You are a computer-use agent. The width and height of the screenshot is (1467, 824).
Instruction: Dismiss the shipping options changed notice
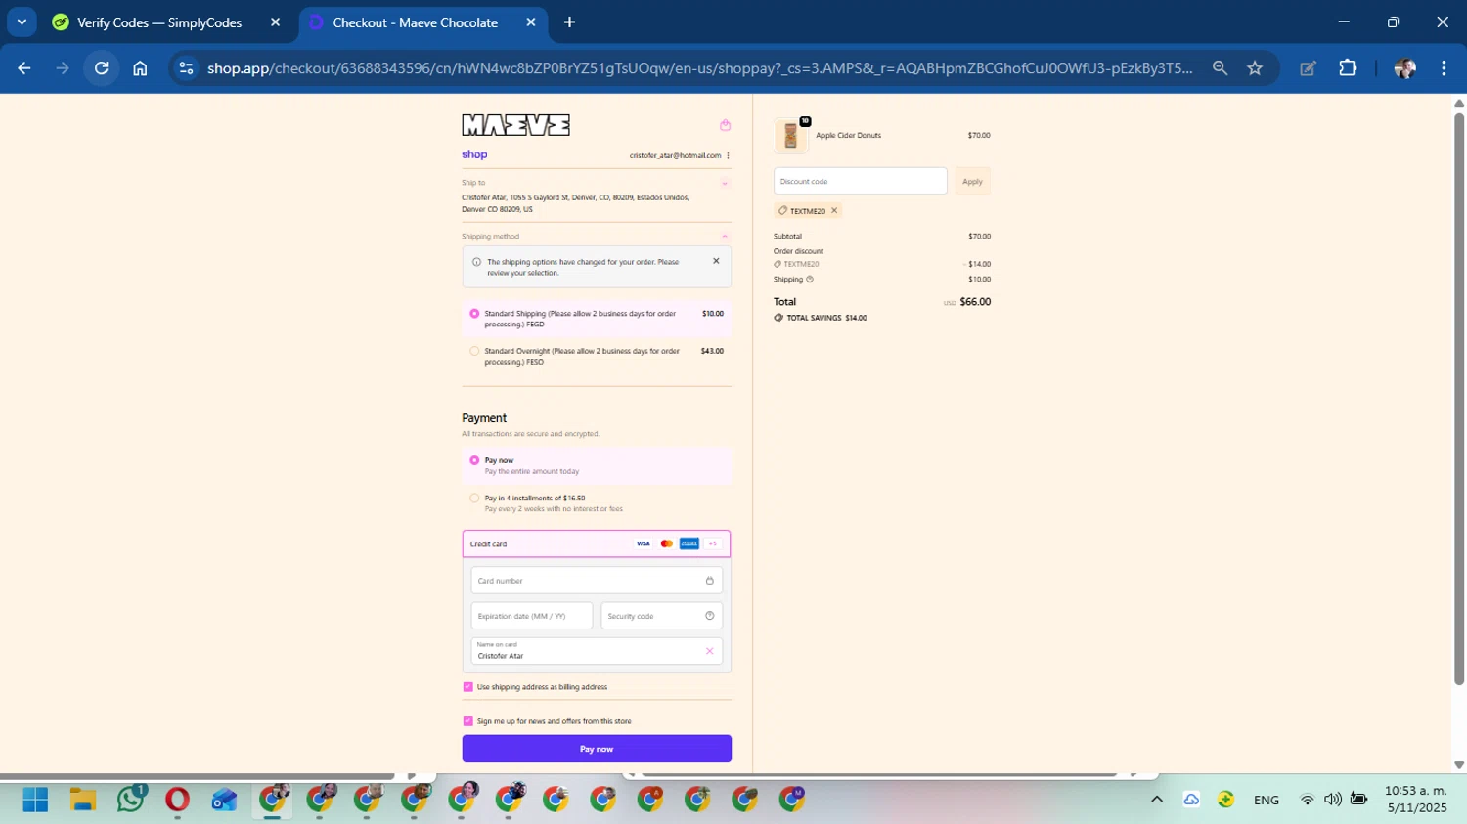tap(716, 261)
